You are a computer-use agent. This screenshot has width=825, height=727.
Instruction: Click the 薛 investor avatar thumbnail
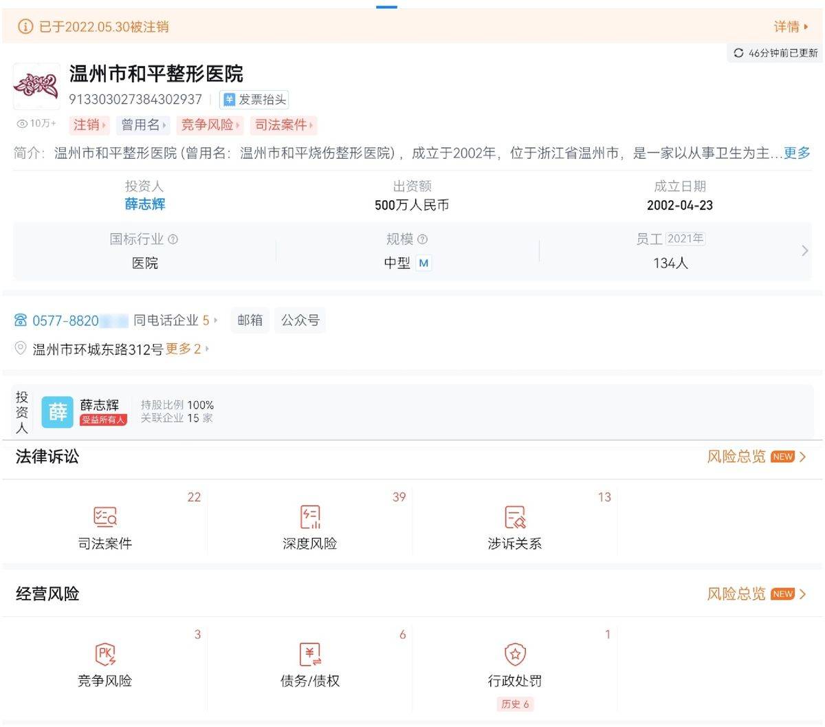point(58,412)
